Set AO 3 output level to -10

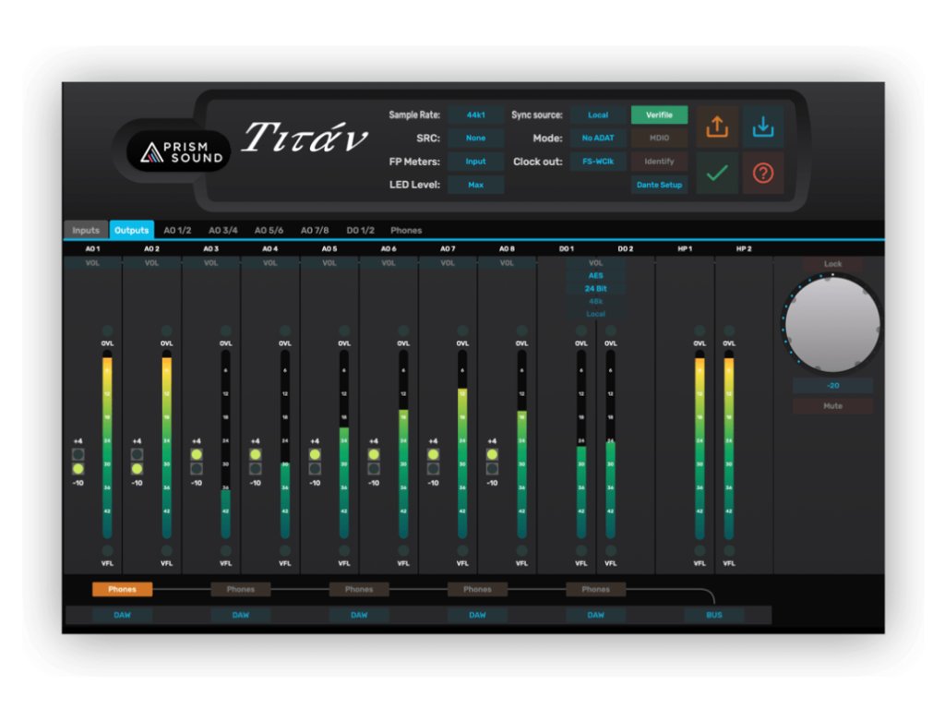coord(197,468)
